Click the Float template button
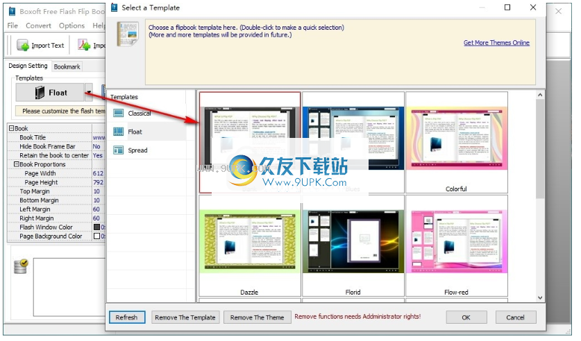581x341 pixels. (x=50, y=92)
